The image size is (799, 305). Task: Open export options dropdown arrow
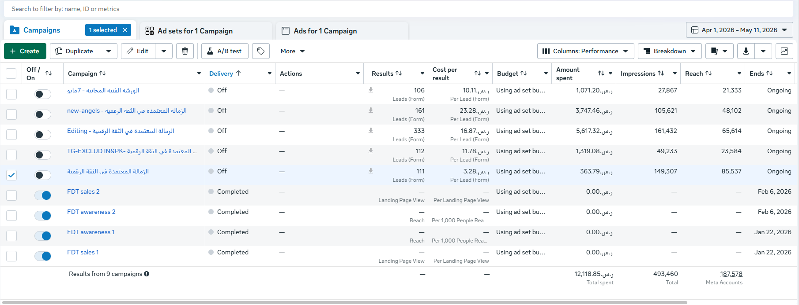click(x=763, y=51)
